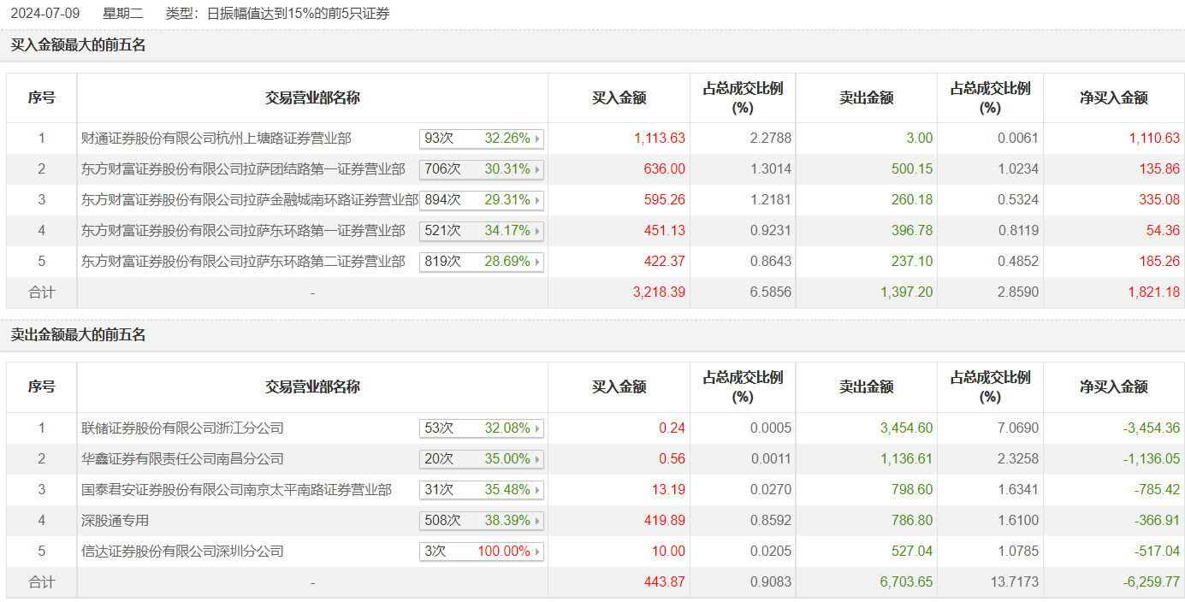Open the 3次 100.00% dropdown

(x=482, y=552)
